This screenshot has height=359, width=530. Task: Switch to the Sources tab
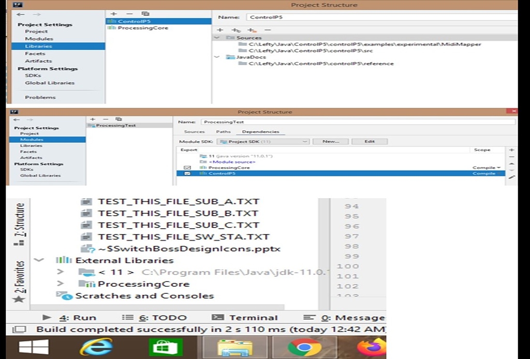(x=194, y=131)
